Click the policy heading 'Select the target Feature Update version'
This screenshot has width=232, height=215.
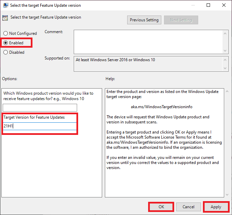point(46,17)
